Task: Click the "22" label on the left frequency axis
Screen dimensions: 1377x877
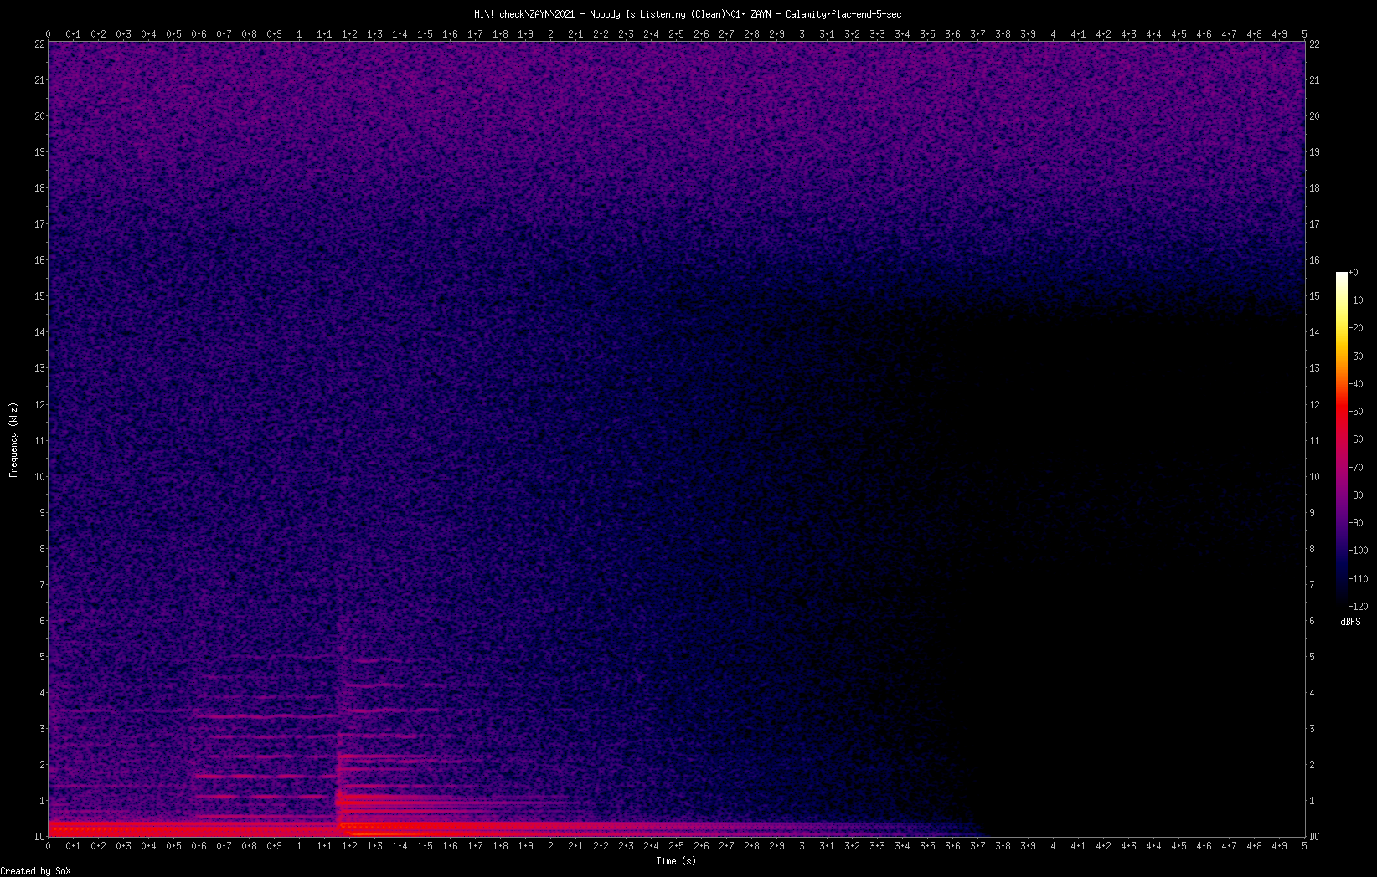Action: pyautogui.click(x=39, y=44)
